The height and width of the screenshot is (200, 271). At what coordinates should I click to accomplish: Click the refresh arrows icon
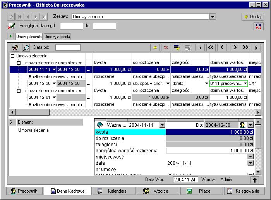coord(259,26)
